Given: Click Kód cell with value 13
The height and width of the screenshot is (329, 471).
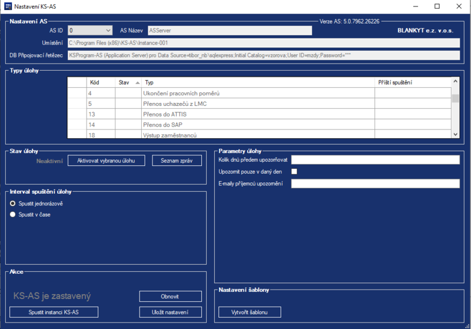Looking at the screenshot, I should pos(101,114).
